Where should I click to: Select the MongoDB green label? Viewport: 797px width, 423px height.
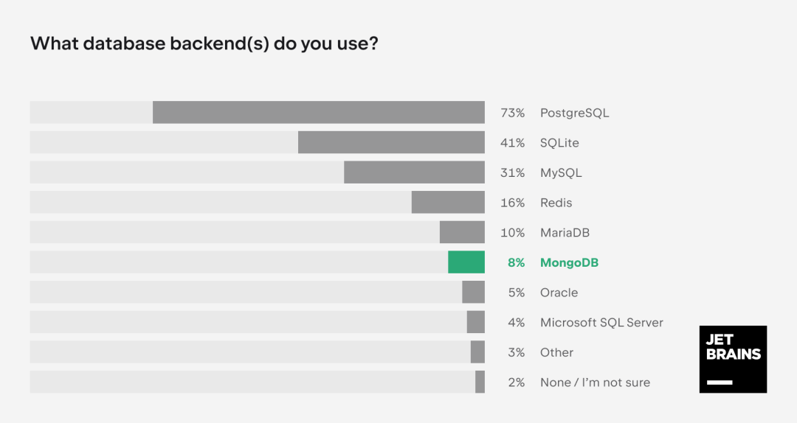569,262
